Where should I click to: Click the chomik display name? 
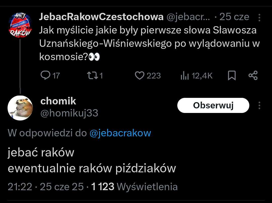pyautogui.click(x=58, y=101)
